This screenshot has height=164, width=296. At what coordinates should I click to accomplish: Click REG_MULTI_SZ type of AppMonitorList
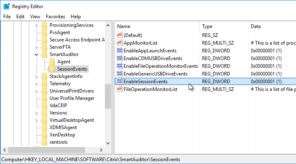click(x=218, y=43)
